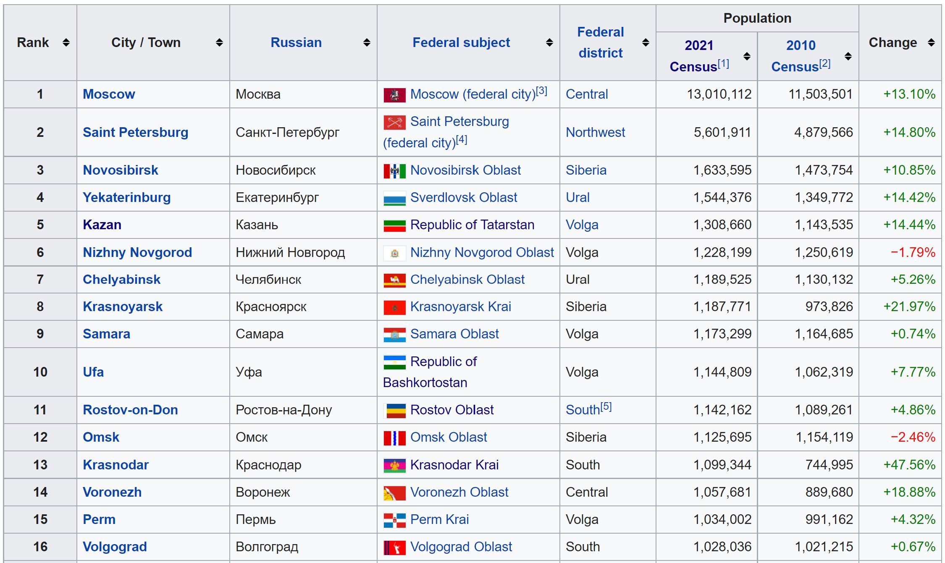This screenshot has width=945, height=563.
Task: Click footnote reference 5 next to South
Action: pos(606,406)
